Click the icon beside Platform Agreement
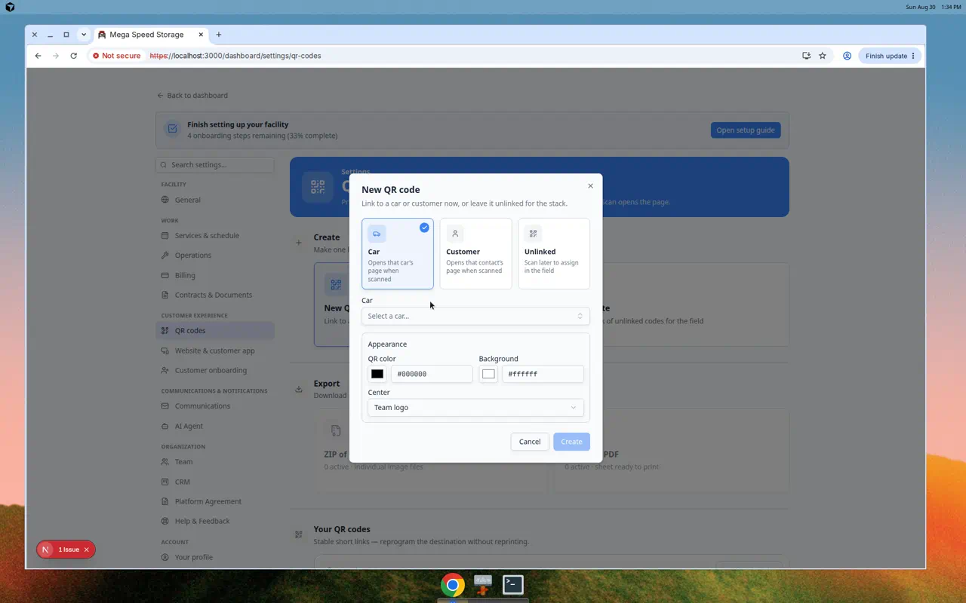Screen dimensions: 966x603 pyautogui.click(x=165, y=501)
